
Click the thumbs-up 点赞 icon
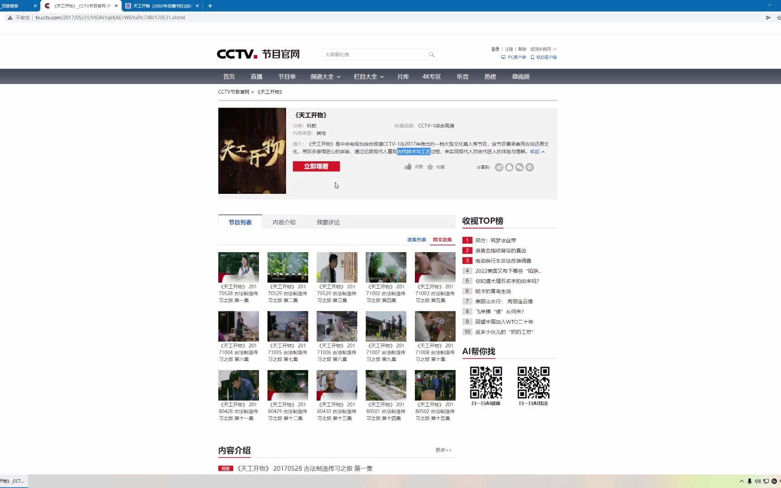point(408,167)
